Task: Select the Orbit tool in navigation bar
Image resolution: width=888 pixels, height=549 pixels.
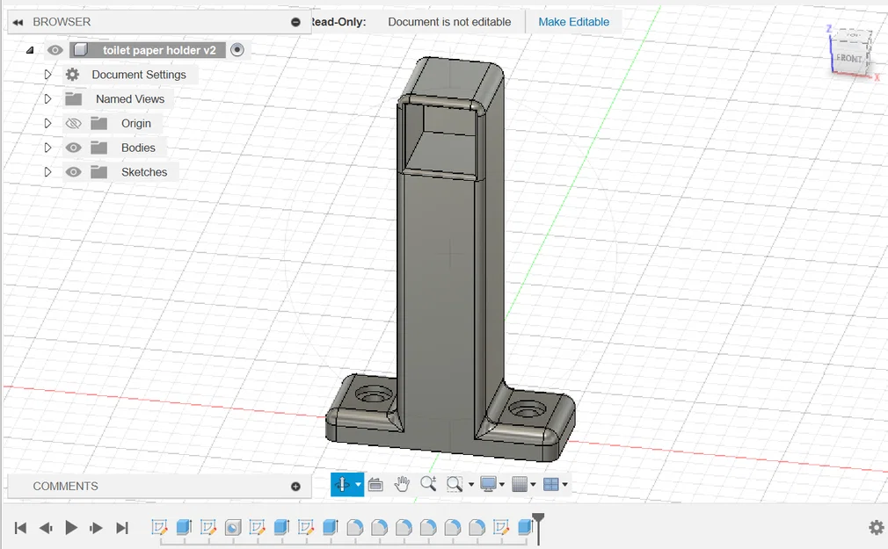Action: coord(342,485)
